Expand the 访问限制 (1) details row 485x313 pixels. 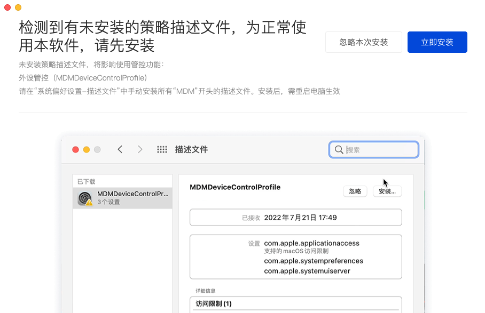pos(295,304)
